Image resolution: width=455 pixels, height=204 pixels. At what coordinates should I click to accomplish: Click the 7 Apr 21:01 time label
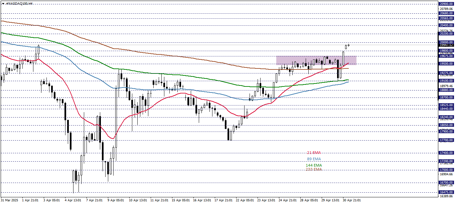coord(94,200)
